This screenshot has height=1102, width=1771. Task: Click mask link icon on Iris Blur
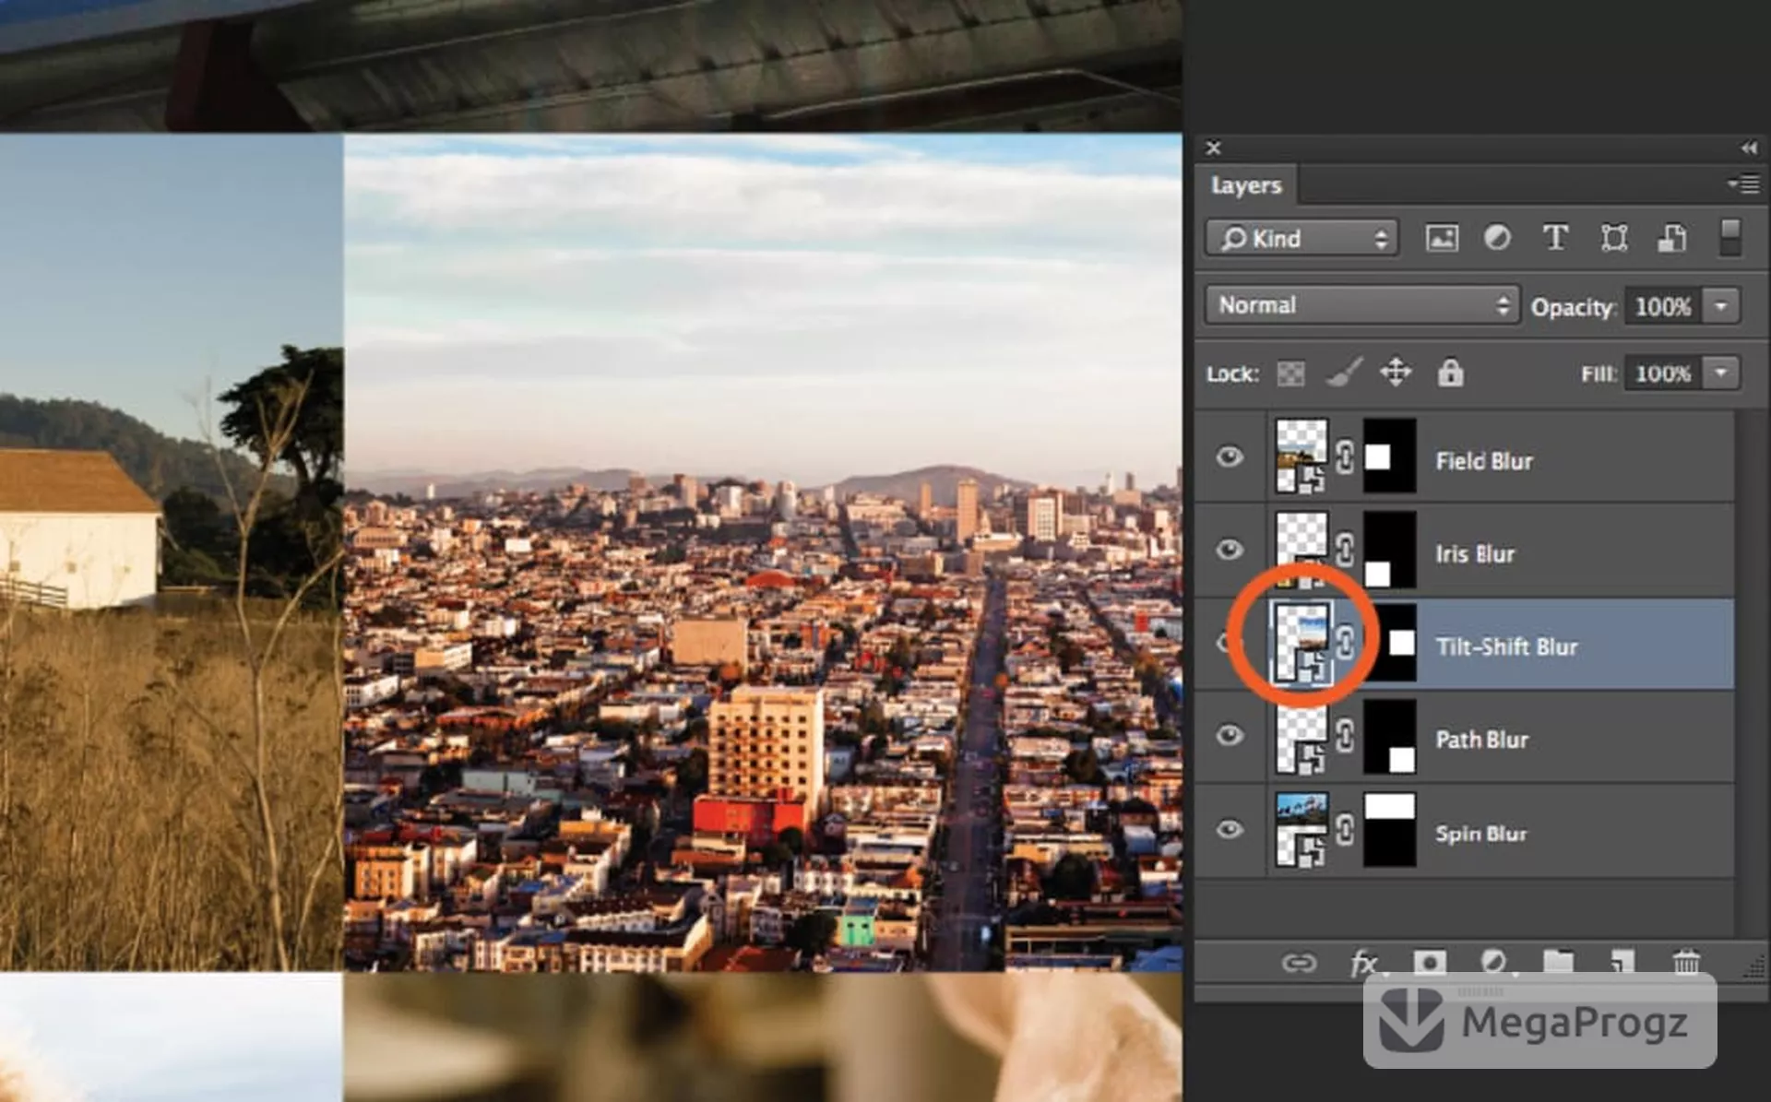tap(1345, 551)
